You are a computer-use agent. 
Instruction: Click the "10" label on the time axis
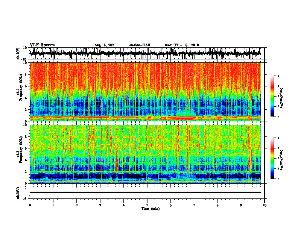pos(265,205)
